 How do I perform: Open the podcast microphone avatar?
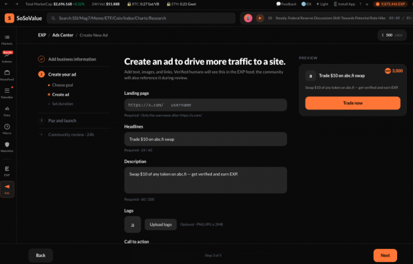pos(248,18)
